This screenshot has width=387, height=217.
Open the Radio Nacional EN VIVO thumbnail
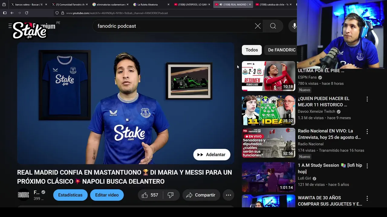268,143
